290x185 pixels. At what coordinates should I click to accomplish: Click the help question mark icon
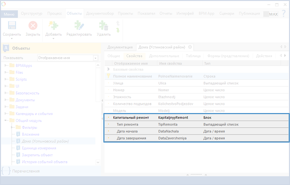(284, 13)
